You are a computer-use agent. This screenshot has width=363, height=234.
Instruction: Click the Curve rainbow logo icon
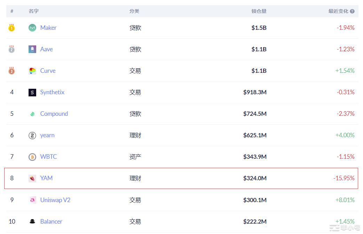(32, 71)
